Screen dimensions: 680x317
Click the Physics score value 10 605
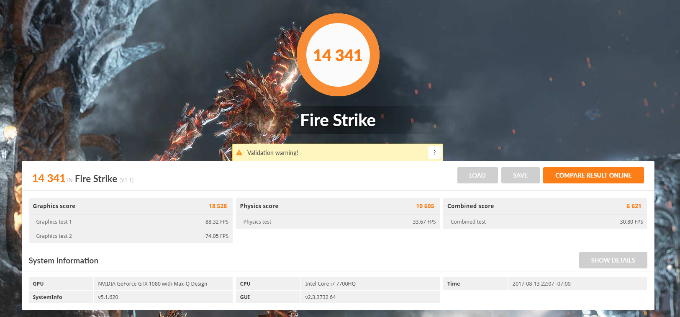click(x=425, y=206)
